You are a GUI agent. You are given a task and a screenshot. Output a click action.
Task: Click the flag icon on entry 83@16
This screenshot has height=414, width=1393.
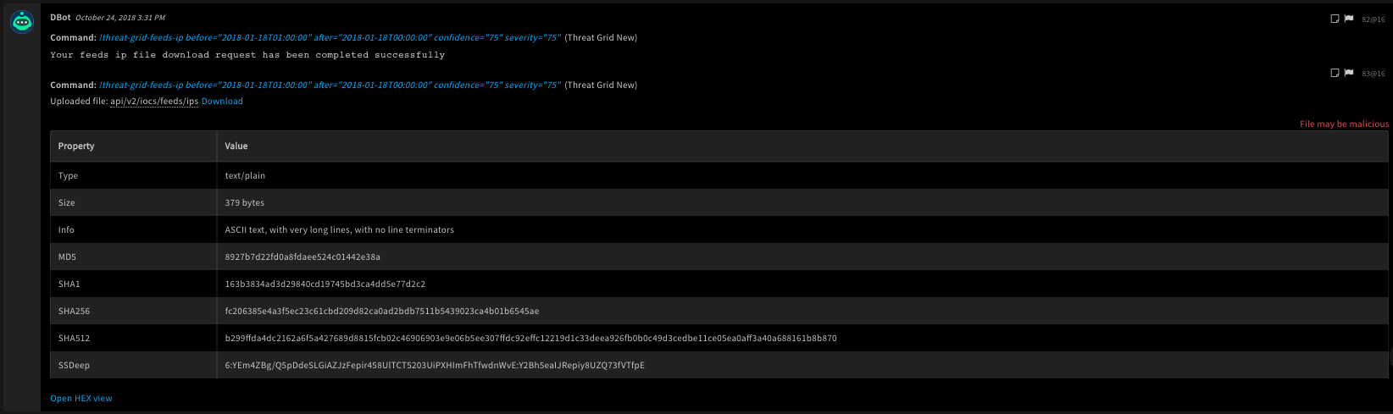point(1349,73)
